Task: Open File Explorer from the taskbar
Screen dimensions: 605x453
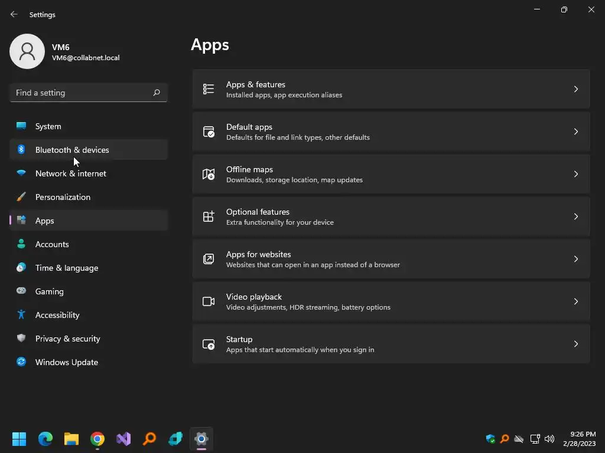Action: click(71, 439)
